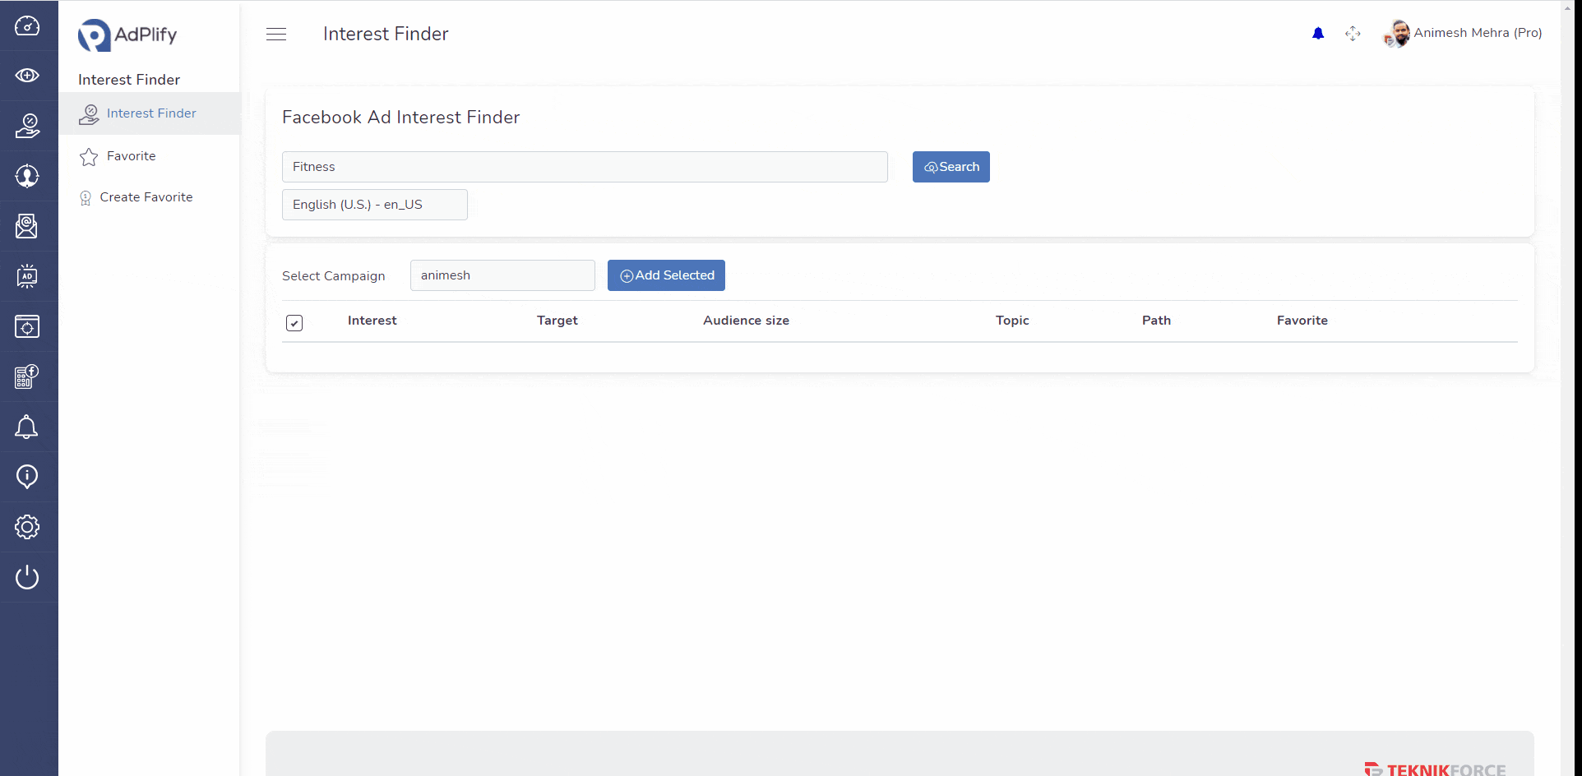The image size is (1582, 776).
Task: Expand the Select Campaign dropdown
Action: 502,275
